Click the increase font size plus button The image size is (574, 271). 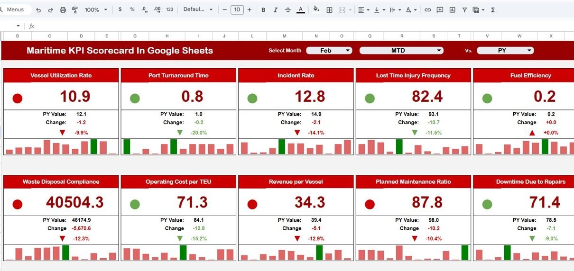tap(250, 10)
